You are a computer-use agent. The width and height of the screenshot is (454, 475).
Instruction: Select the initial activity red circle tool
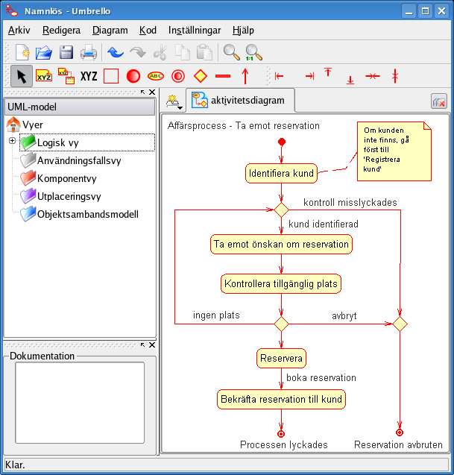point(133,76)
